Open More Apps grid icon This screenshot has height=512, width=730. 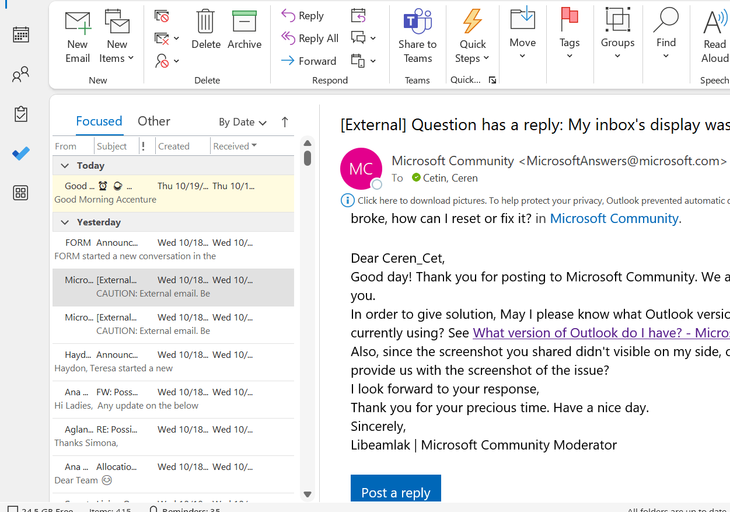[x=21, y=193]
